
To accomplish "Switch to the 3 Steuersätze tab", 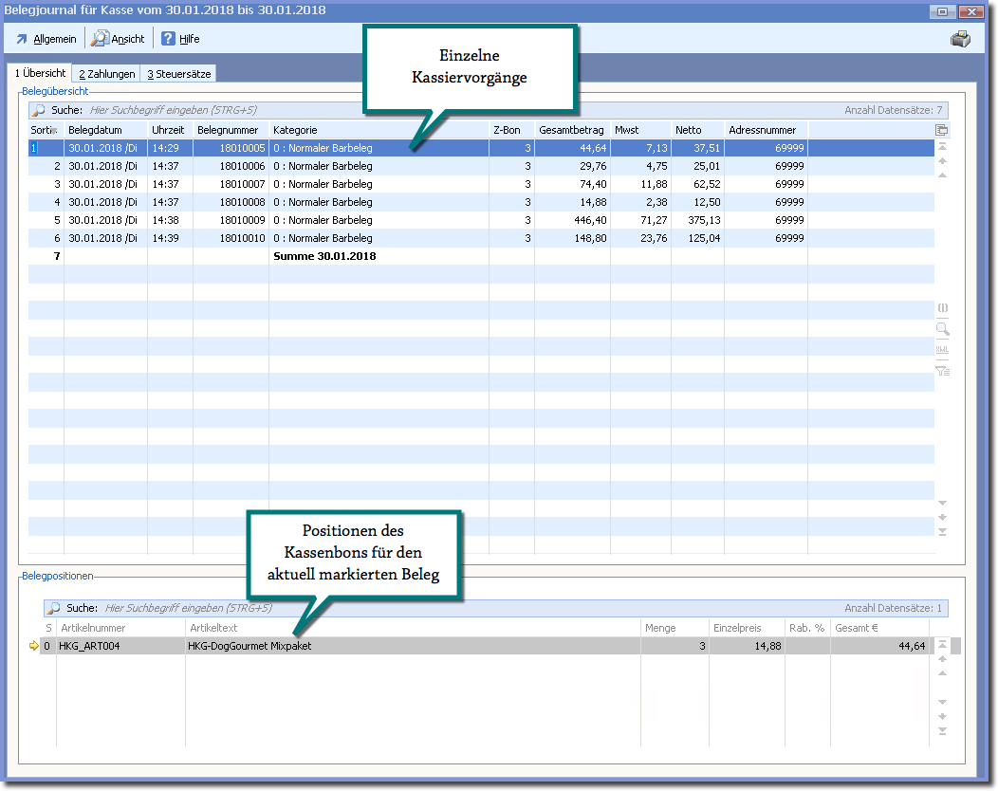I will 179,74.
